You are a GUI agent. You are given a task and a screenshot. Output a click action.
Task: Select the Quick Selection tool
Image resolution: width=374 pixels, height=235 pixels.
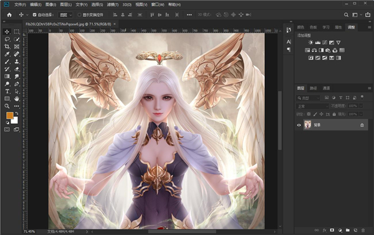coord(16,39)
